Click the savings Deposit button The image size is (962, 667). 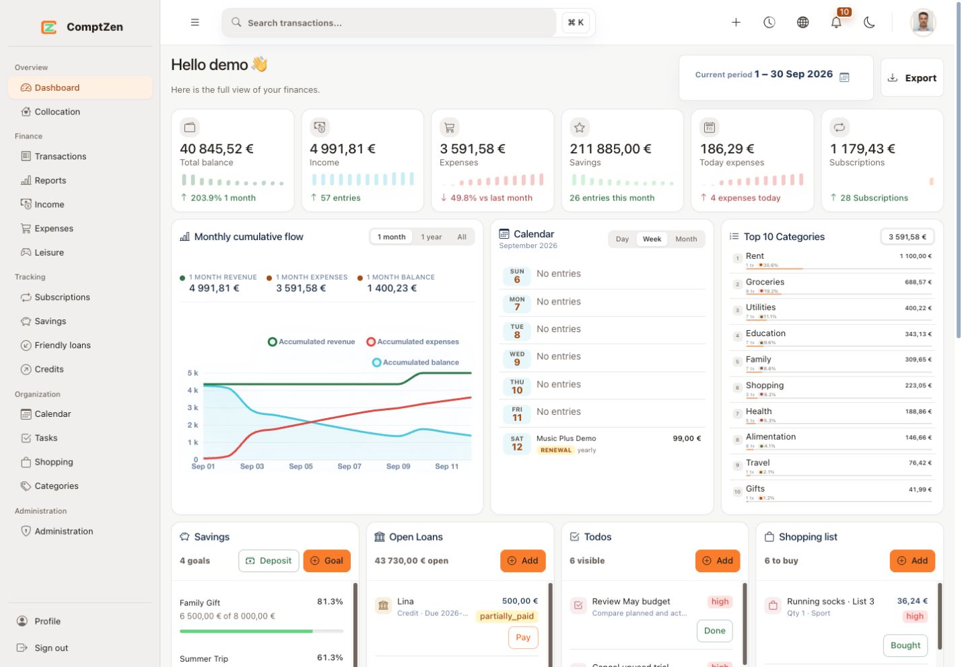pos(269,561)
